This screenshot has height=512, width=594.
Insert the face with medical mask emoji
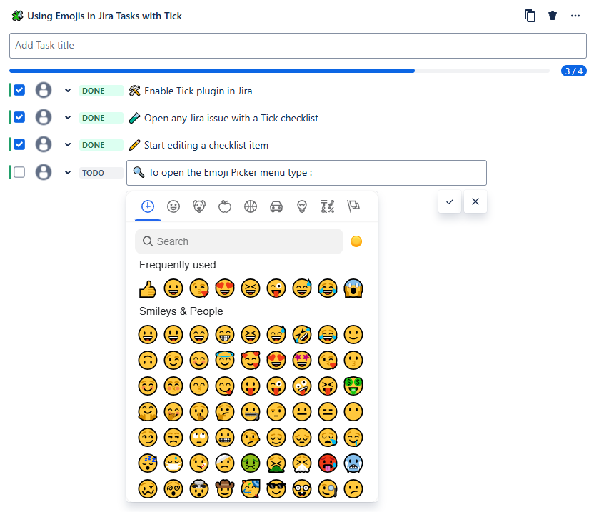point(173,463)
